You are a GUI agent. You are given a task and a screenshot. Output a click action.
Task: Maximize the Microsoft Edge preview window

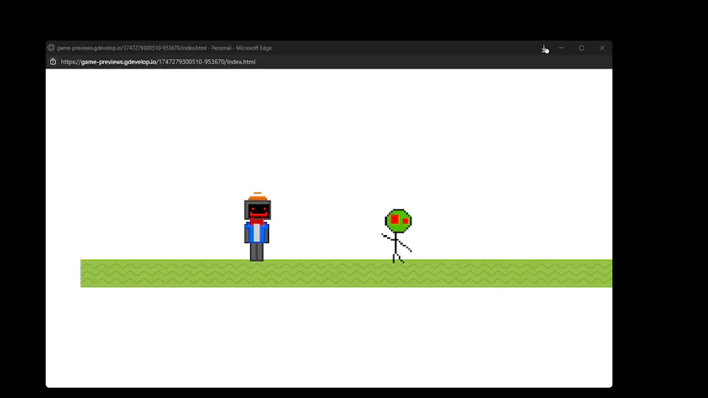(581, 48)
